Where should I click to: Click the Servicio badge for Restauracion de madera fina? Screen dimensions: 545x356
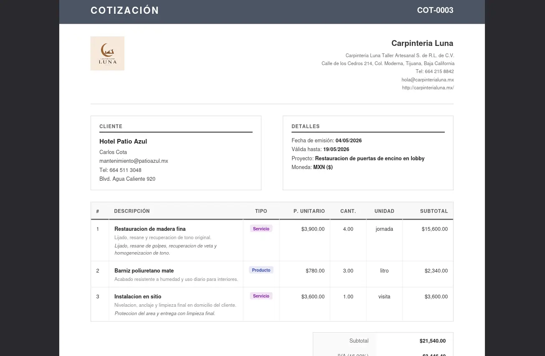(261, 229)
